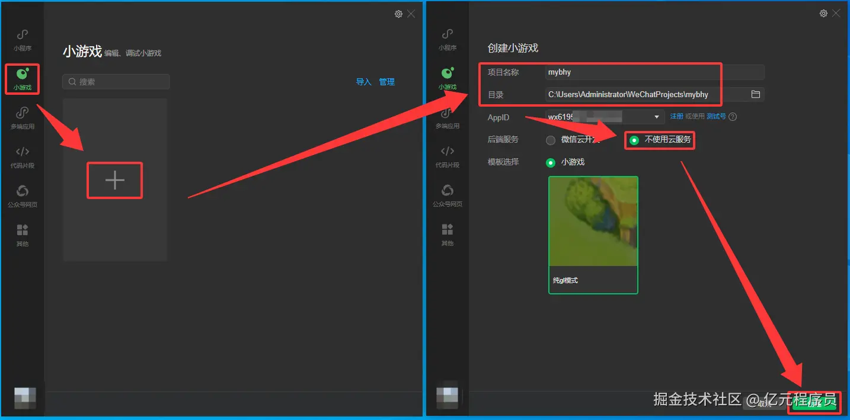
Task: Open 小程序 in the left window sidebar
Action: click(23, 40)
